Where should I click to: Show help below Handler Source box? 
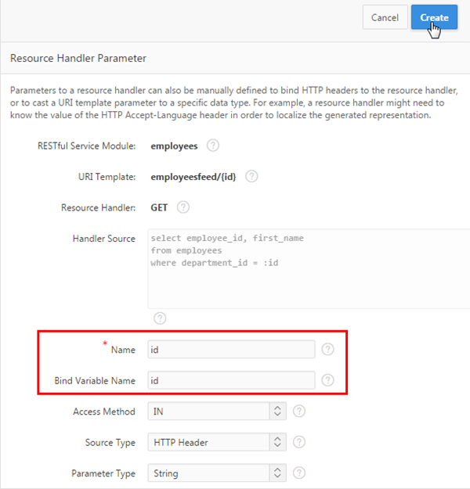click(160, 318)
